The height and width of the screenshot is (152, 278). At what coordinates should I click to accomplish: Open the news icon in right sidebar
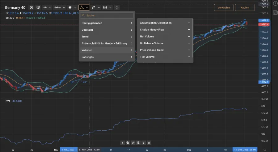tap(275, 12)
